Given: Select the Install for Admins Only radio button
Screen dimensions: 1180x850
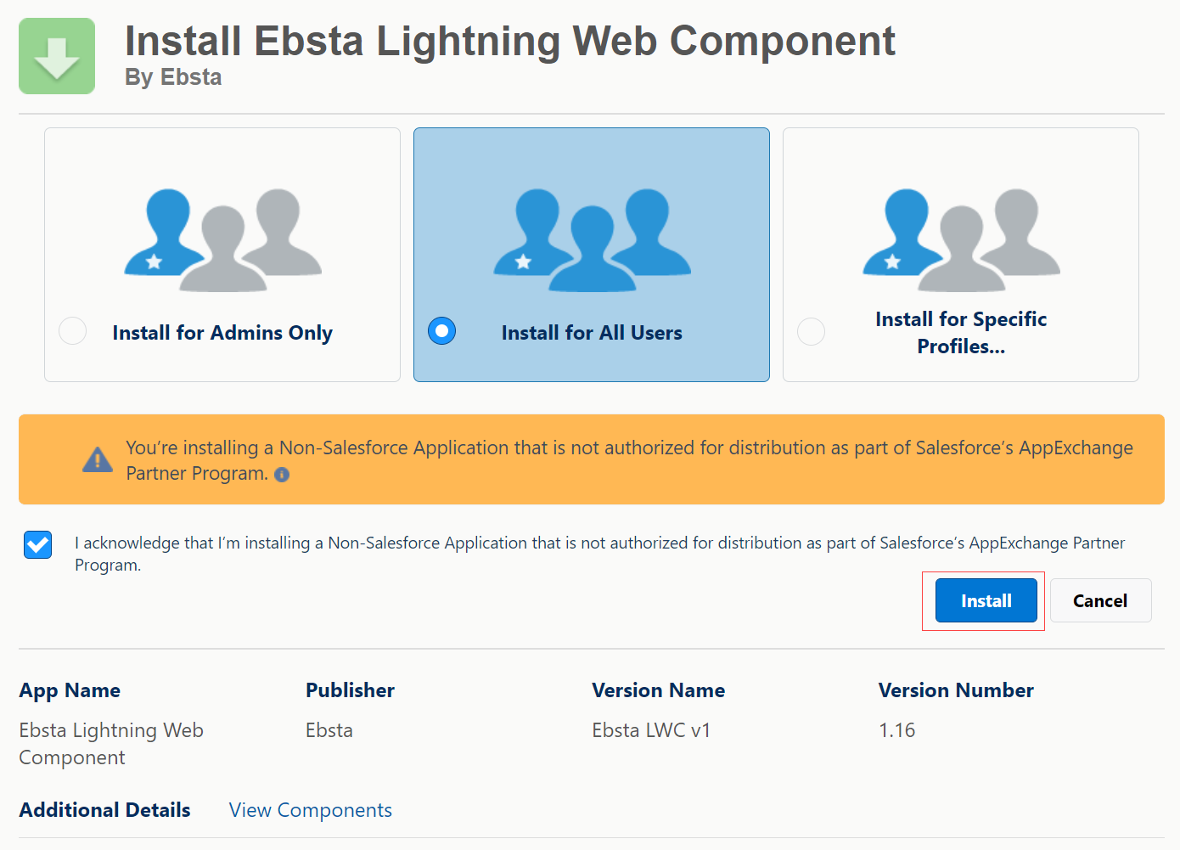Looking at the screenshot, I should [x=73, y=331].
